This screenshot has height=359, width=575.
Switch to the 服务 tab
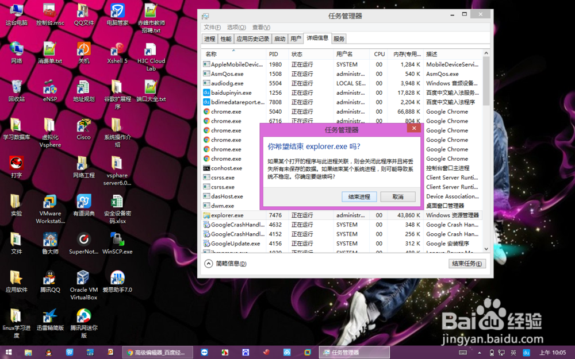(x=339, y=39)
